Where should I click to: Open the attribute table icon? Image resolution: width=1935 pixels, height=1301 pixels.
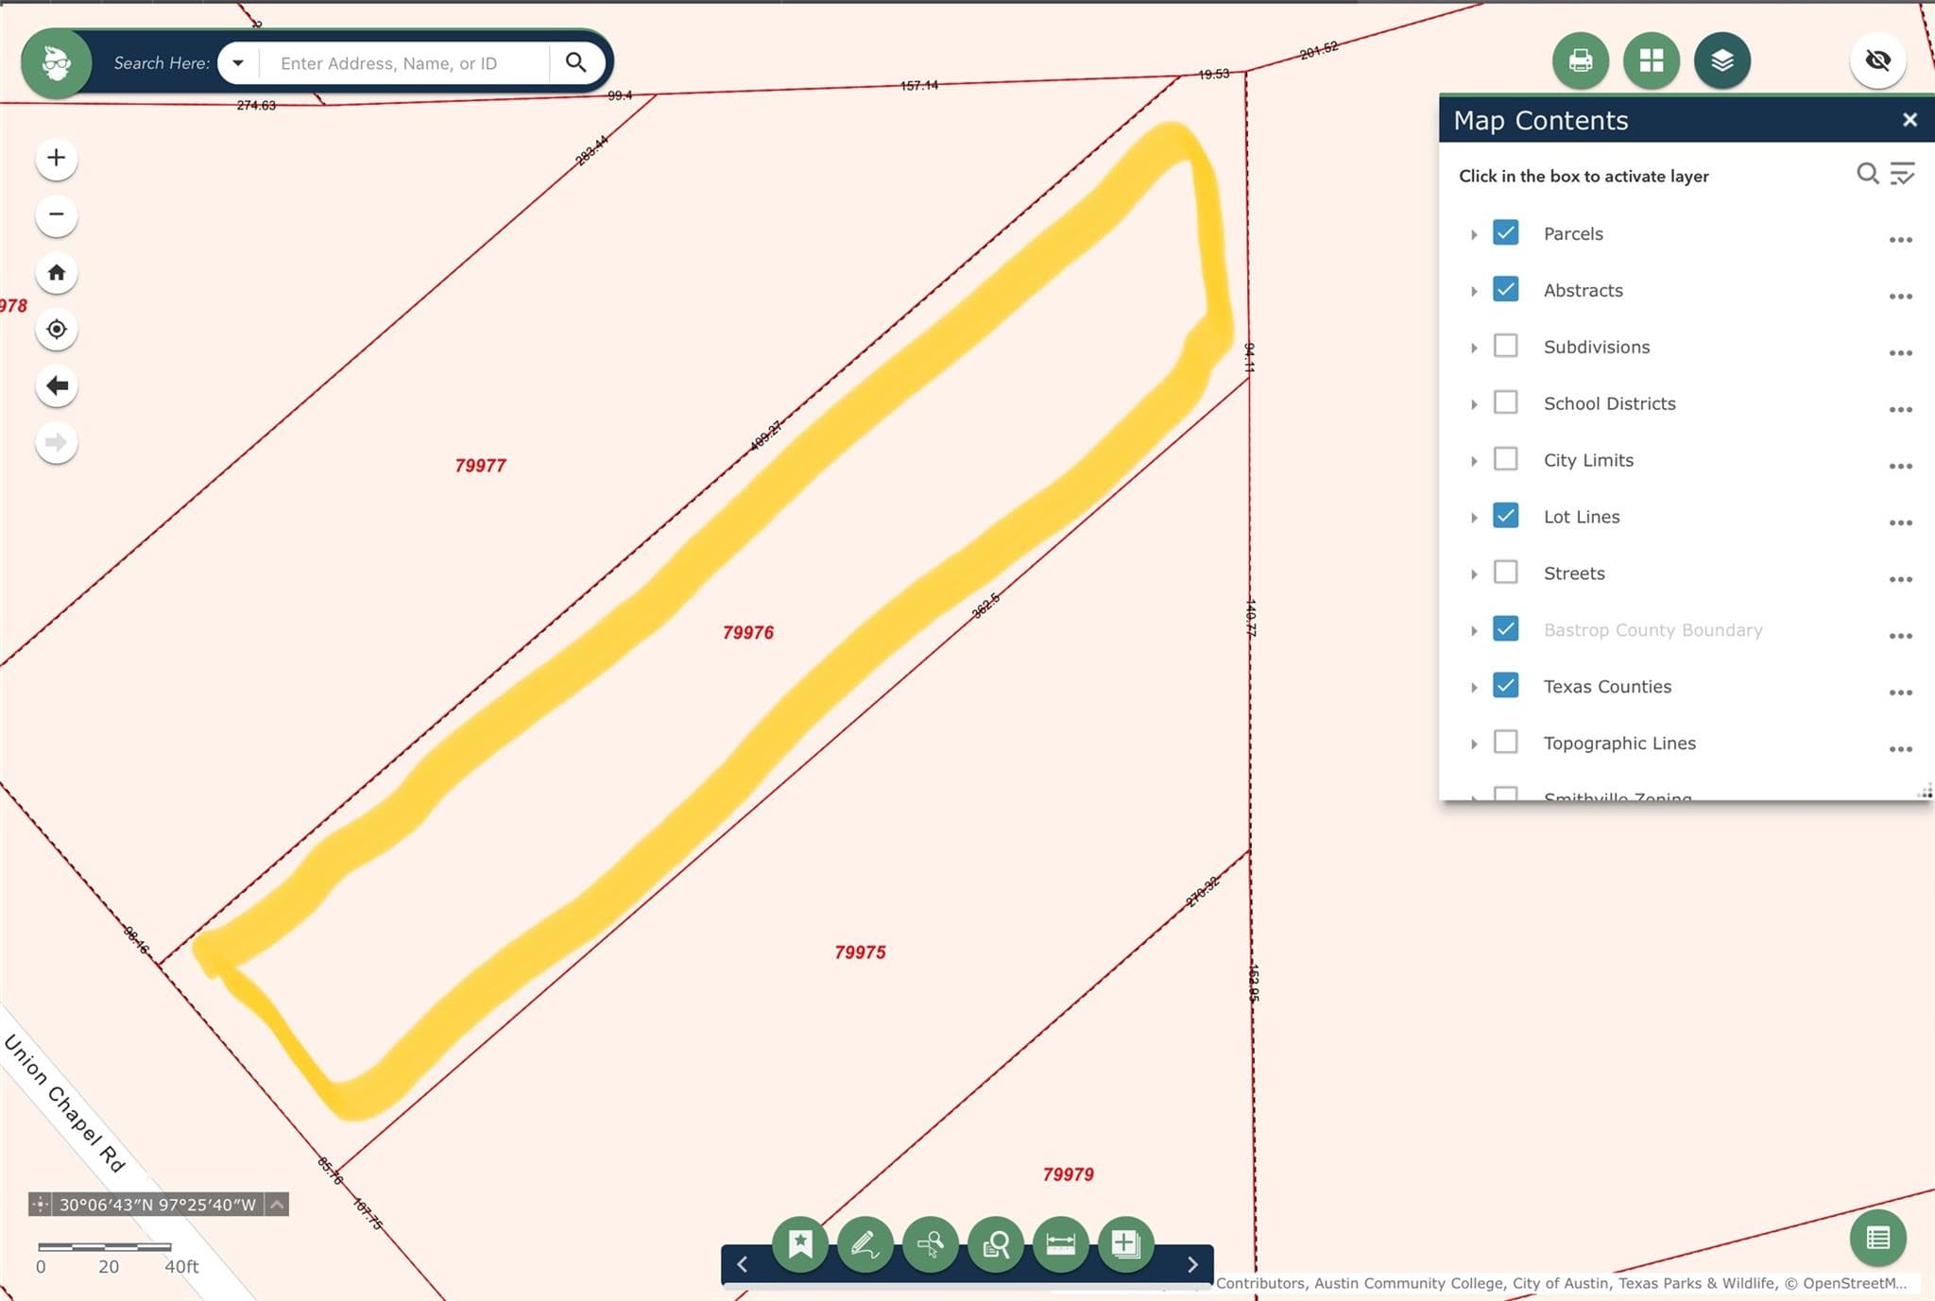pos(1878,1238)
